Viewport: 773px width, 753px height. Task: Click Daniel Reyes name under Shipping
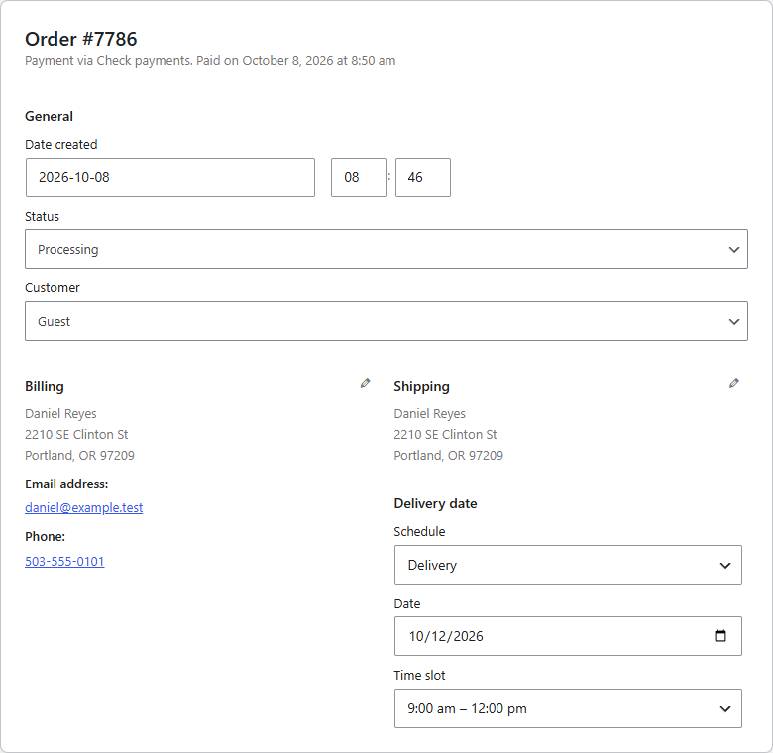[x=429, y=414]
